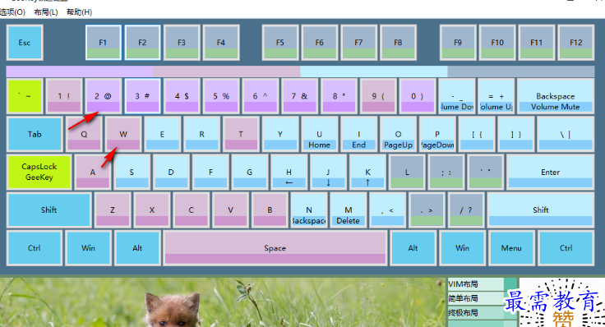Select the F1 key
This screenshot has height=327, width=605.
pyautogui.click(x=104, y=43)
